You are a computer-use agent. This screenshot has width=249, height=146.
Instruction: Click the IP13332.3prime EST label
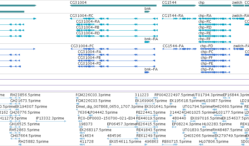pyautogui.click(x=50, y=119)
